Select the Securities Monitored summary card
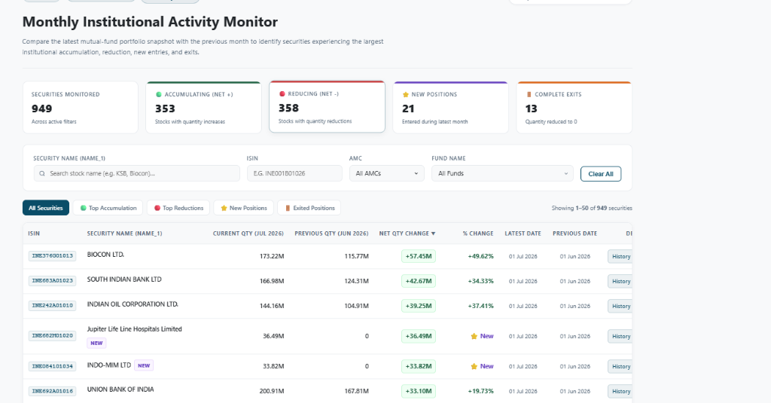The height and width of the screenshot is (403, 771). pos(80,107)
